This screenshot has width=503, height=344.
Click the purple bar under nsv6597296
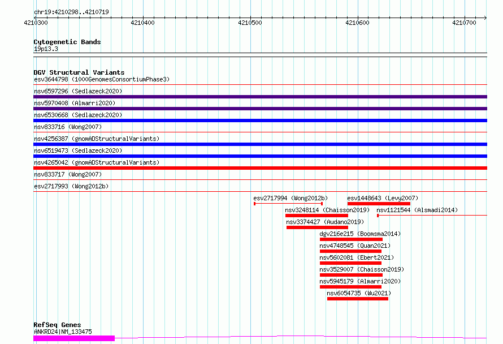coord(260,97)
